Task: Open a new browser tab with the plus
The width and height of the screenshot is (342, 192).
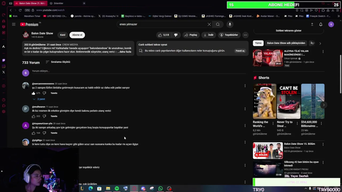Action: [x=84, y=3]
